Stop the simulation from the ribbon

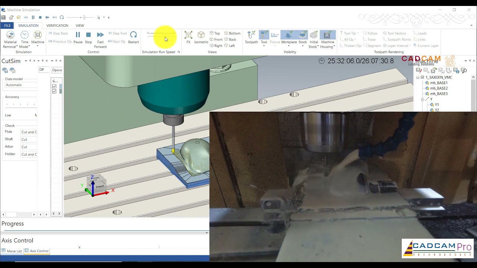point(88,38)
